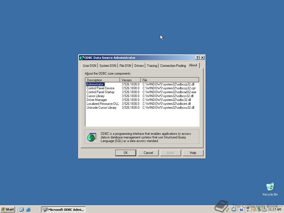The height and width of the screenshot is (213, 284).
Task: Select the Control Panel Device row
Action: pos(142,88)
